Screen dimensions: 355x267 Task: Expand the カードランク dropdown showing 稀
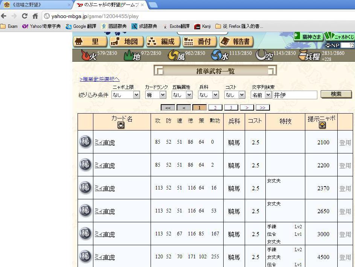(156, 95)
